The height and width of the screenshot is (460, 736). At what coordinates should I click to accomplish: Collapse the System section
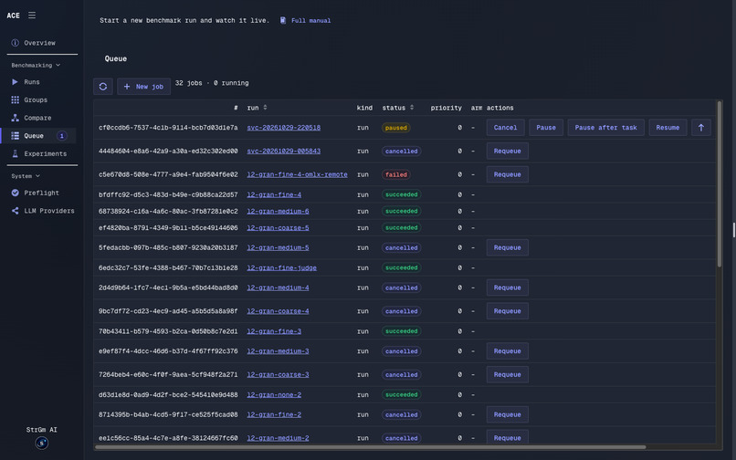pyautogui.click(x=26, y=176)
